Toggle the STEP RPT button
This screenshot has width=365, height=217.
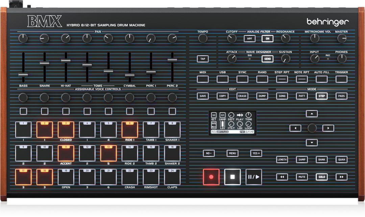click(x=282, y=79)
